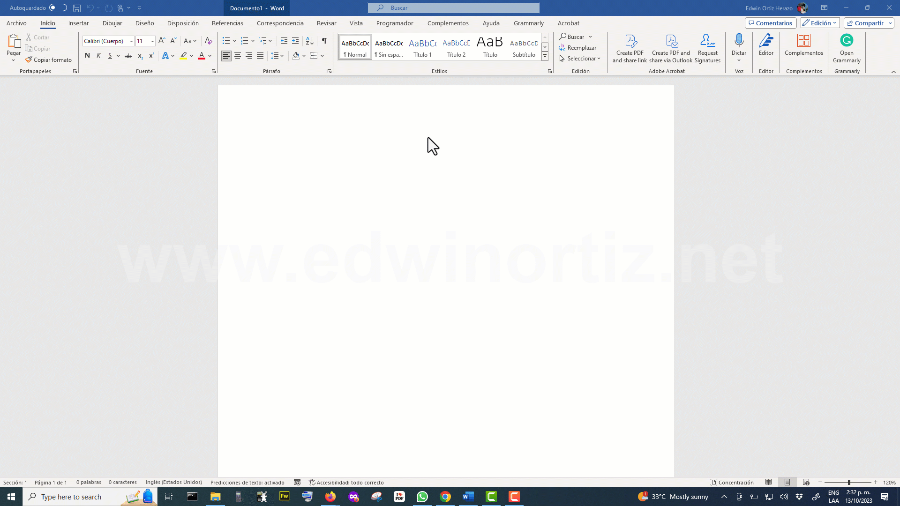Toggle bold formatting on text
This screenshot has height=506, width=900.
point(87,56)
